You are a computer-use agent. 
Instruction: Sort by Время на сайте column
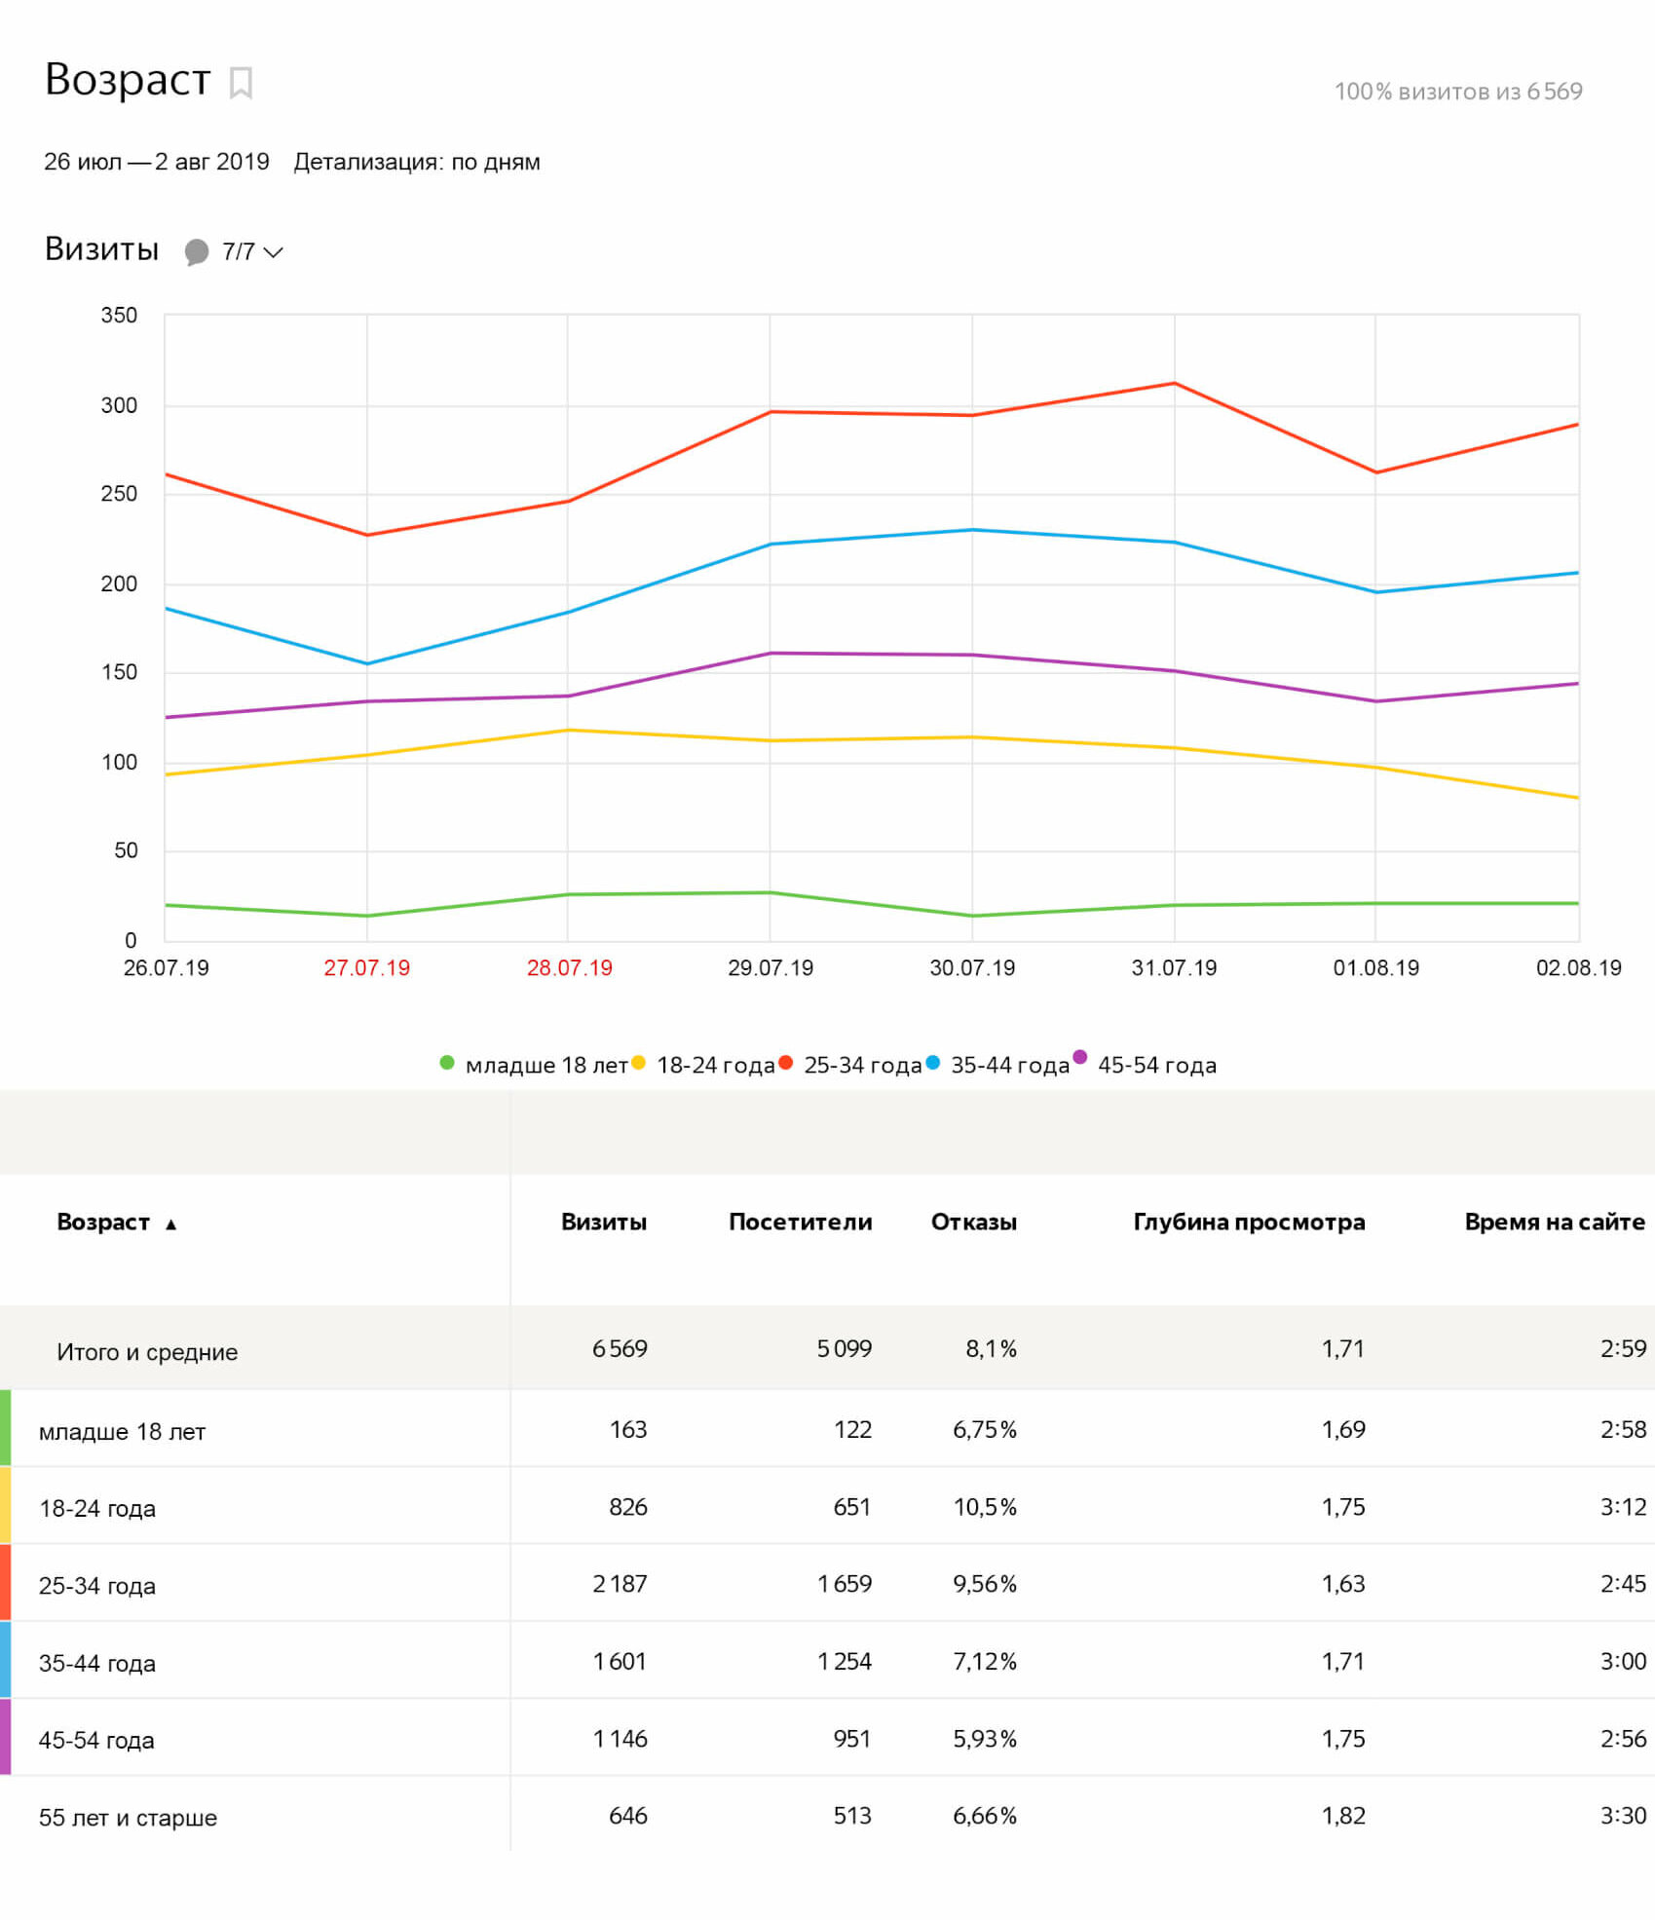pyautogui.click(x=1554, y=1222)
